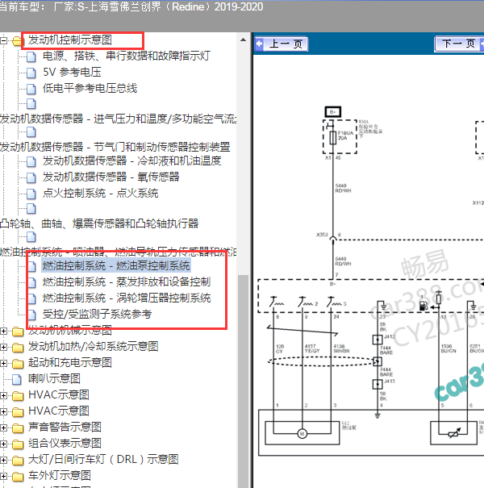The height and width of the screenshot is (488, 484).
Task: Click folder icon of 车外灯示意图
Action: pyautogui.click(x=18, y=477)
